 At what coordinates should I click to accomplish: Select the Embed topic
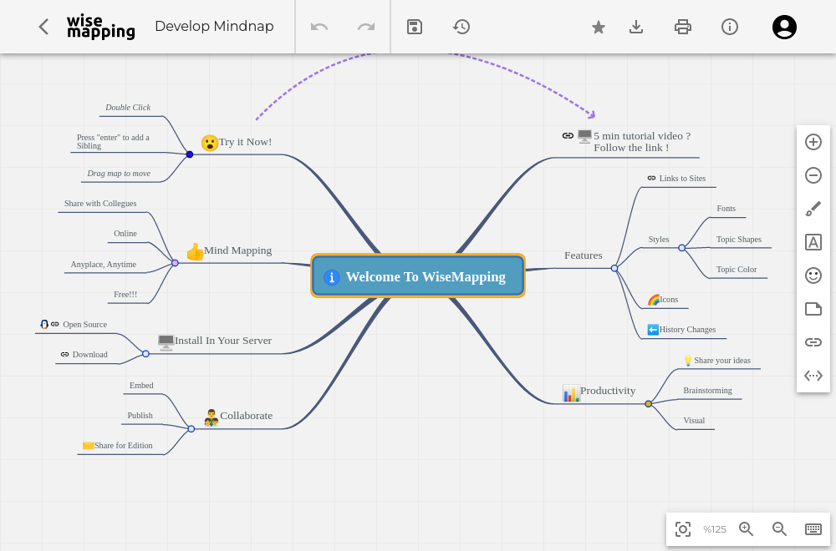[x=141, y=386]
